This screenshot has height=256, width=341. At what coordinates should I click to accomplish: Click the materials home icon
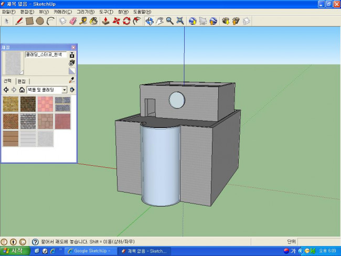[22, 90]
